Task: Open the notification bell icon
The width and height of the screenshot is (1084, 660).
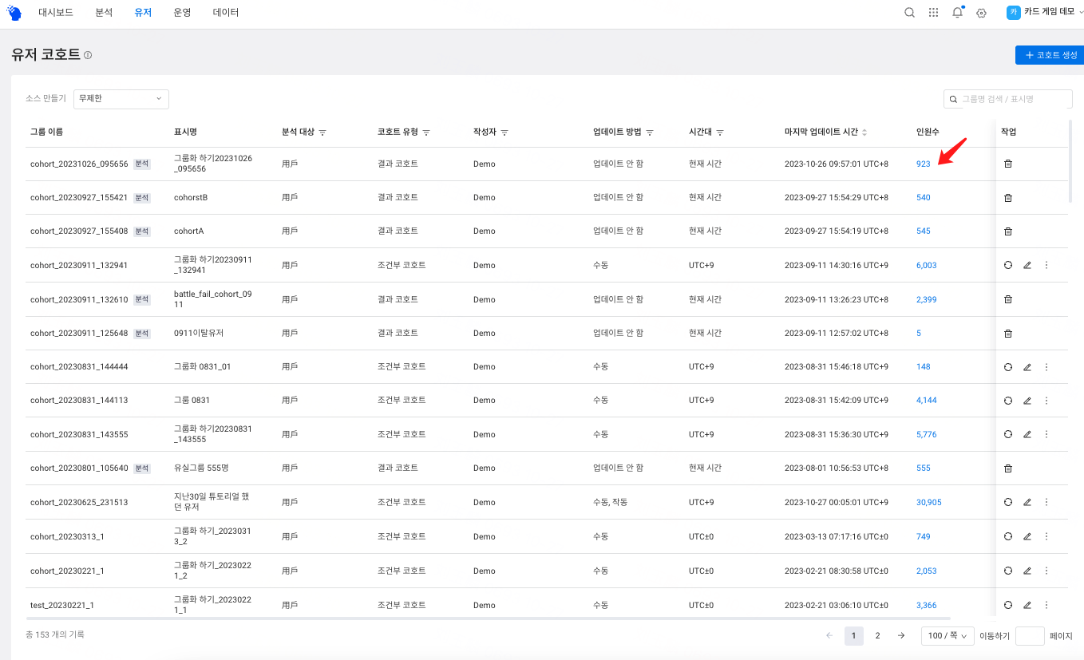Action: pos(958,13)
